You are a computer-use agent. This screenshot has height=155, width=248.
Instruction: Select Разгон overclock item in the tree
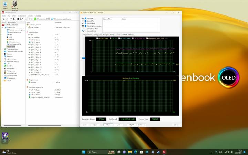pyautogui.click(x=10, y=40)
